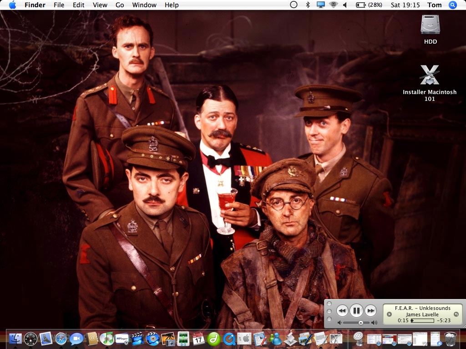Click the Sat 19:15 clock
466x349 pixels.
(x=405, y=5)
